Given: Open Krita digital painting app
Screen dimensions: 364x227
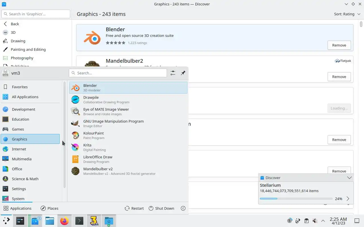Looking at the screenshot, I should [128, 147].
